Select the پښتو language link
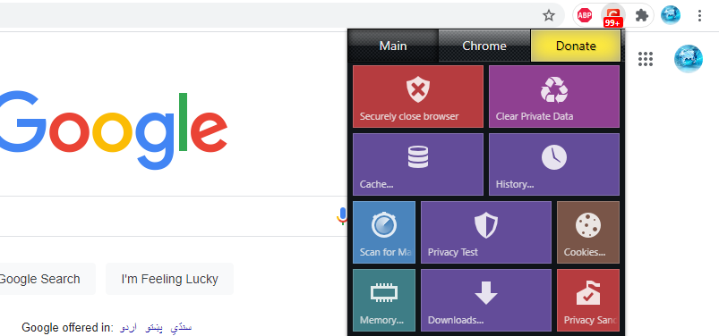 coord(154,328)
